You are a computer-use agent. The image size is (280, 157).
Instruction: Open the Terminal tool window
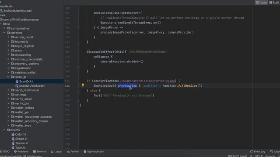click(x=40, y=152)
